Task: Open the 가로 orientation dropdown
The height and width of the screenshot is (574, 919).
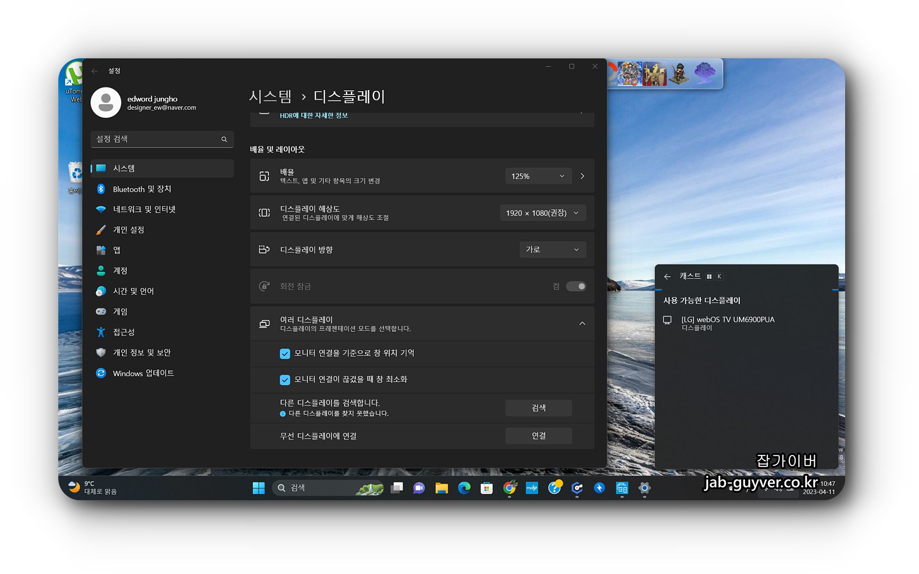Action: click(x=552, y=249)
